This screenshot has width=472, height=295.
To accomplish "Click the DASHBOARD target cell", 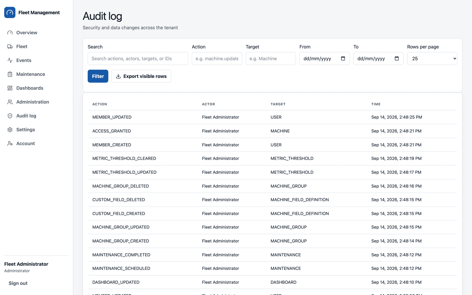I will pos(283,282).
